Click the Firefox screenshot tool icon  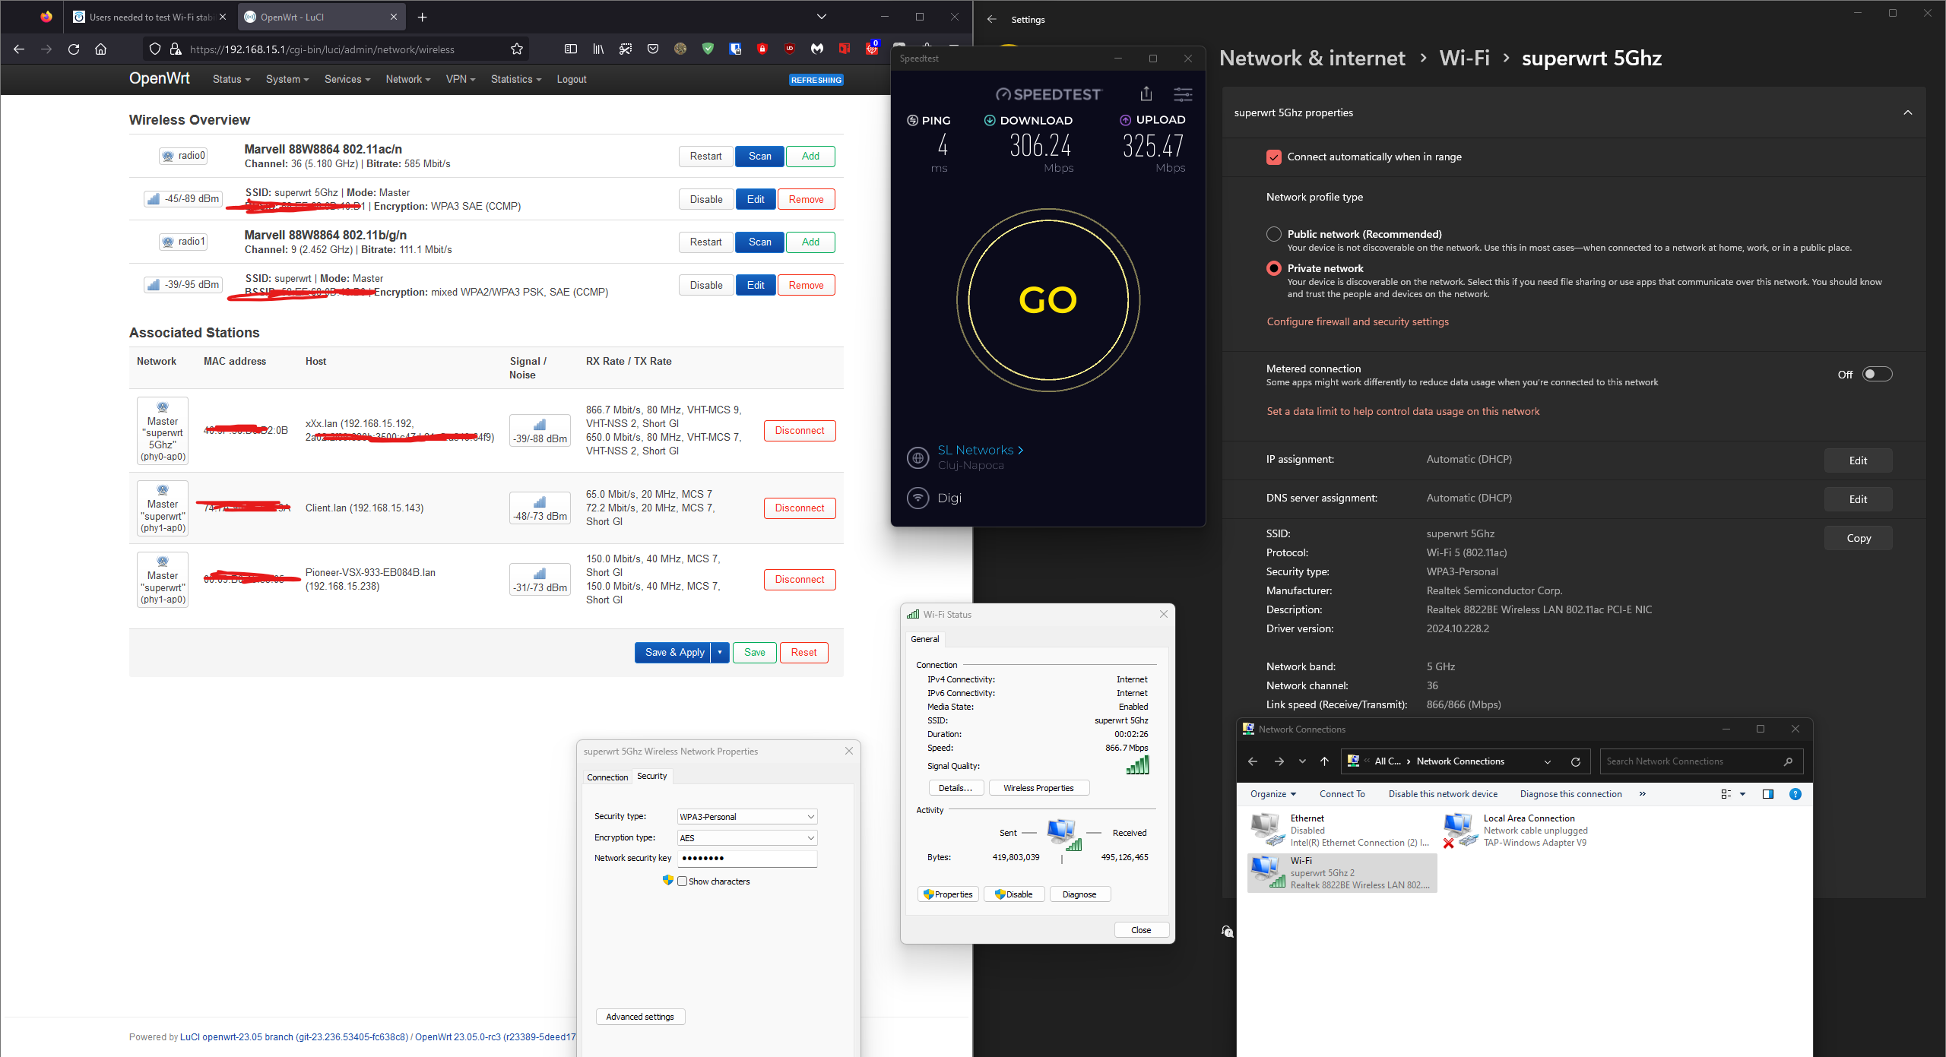pos(626,49)
